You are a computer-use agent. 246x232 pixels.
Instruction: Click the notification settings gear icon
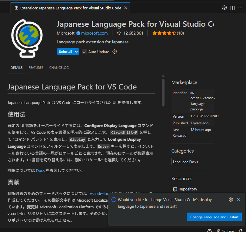coord(231,200)
